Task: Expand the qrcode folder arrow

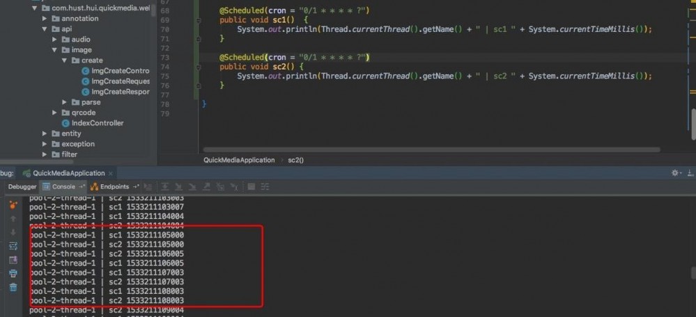Action: pyautogui.click(x=54, y=113)
